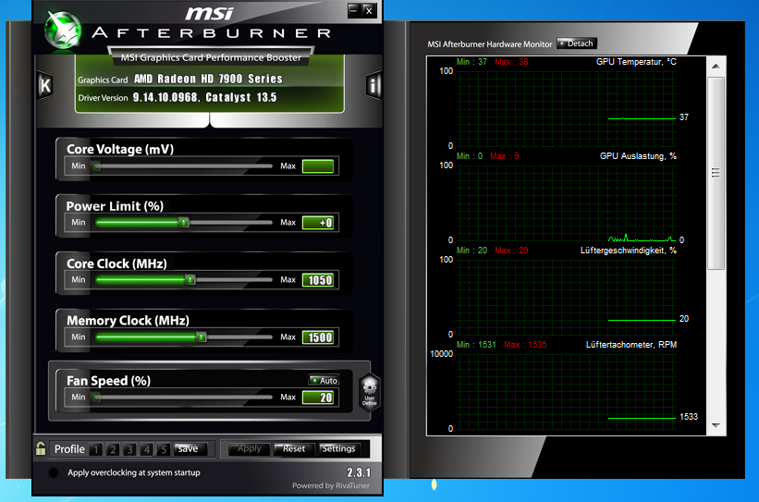Click Powered by RivaTuner text
Screen dimensions: 759x502
click(331, 485)
